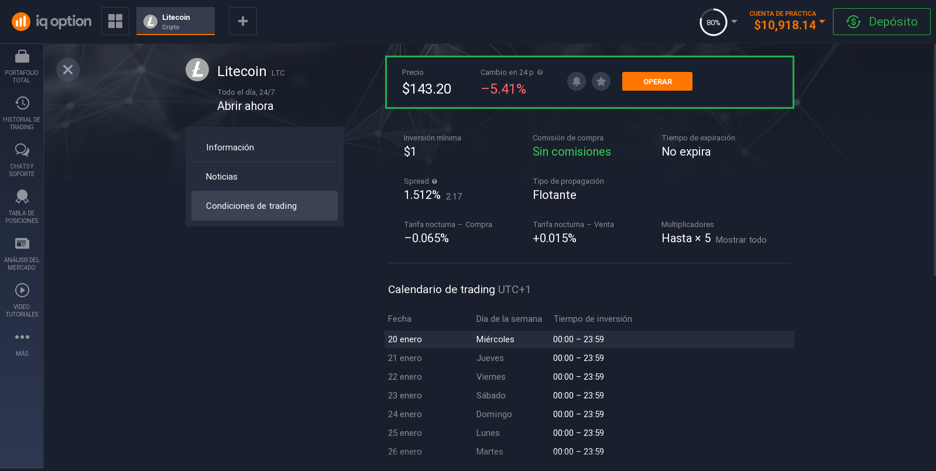Select the 22 enero Viernes row

(589, 377)
